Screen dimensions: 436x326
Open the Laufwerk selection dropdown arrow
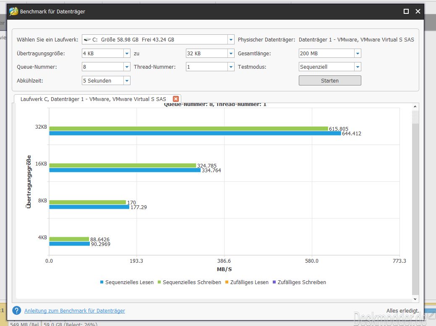tap(231, 40)
